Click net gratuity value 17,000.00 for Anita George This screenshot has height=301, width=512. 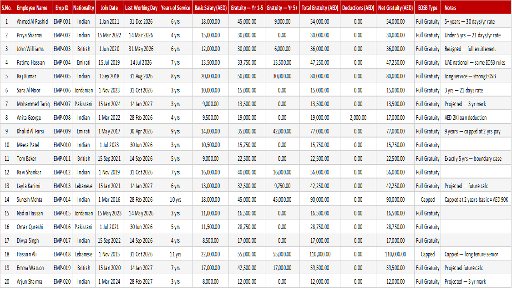pos(395,117)
